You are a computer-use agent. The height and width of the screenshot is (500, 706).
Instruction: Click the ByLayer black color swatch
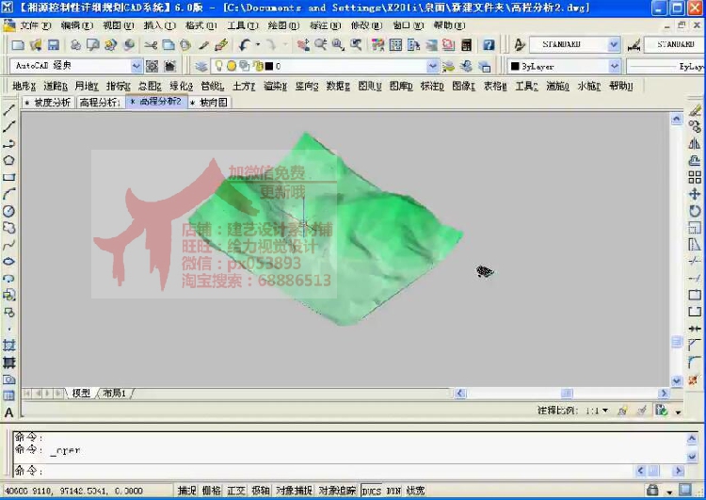[515, 66]
